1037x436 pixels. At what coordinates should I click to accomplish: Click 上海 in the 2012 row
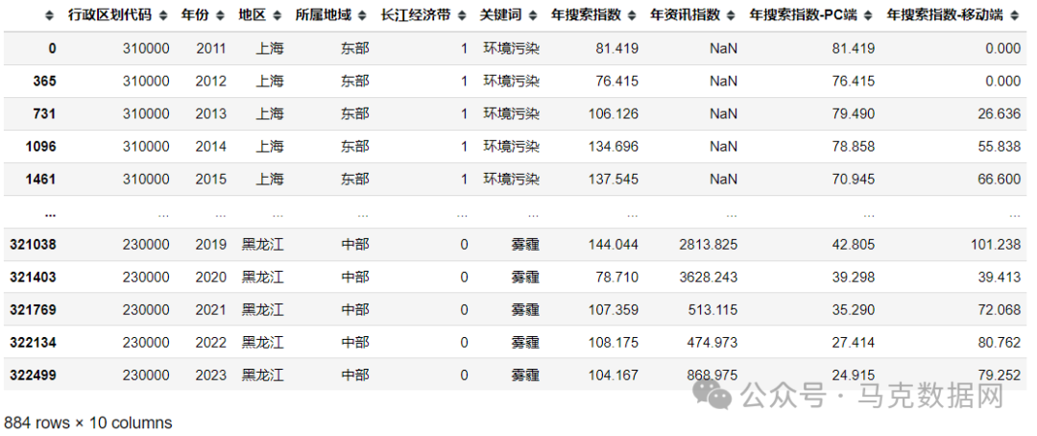click(270, 81)
